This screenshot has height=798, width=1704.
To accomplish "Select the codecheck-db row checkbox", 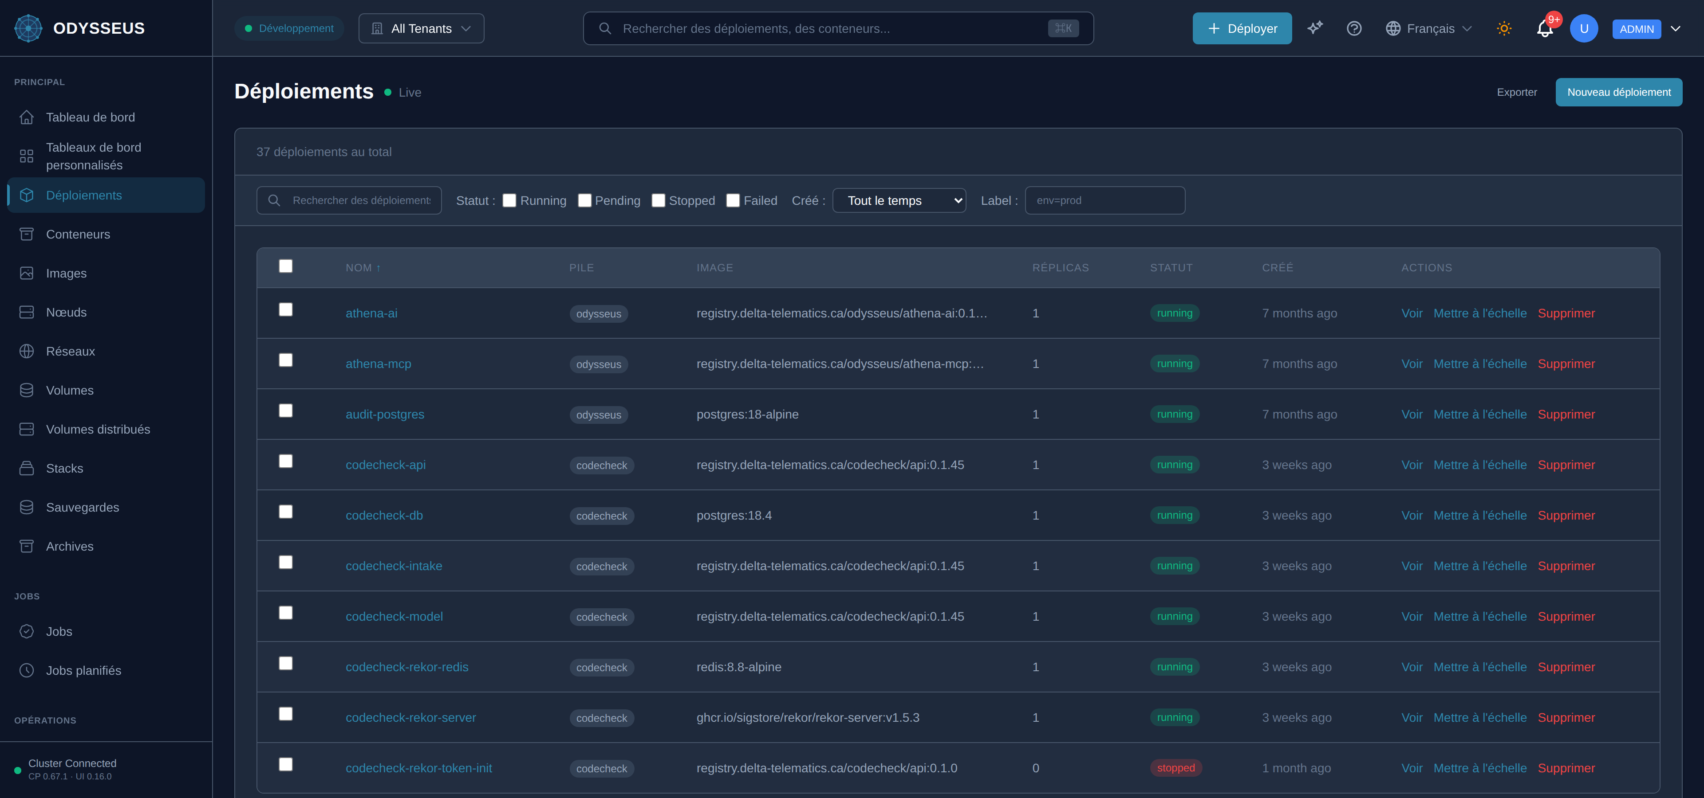I will (x=286, y=512).
